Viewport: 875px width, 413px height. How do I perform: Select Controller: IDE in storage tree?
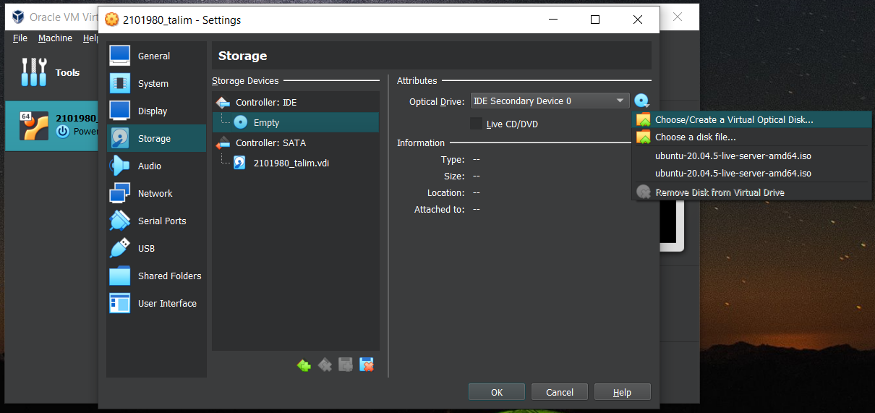[x=295, y=102]
